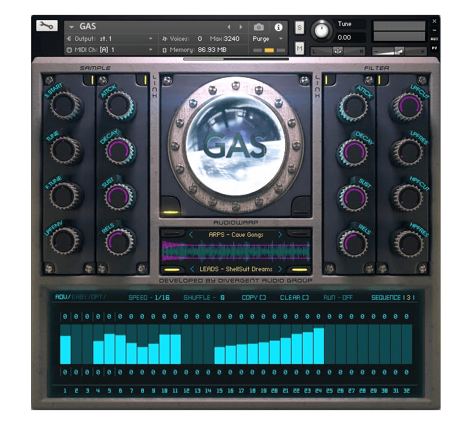The image size is (473, 425).
Task: Click the SHUFFLE - 0 setting
Action: 204,298
